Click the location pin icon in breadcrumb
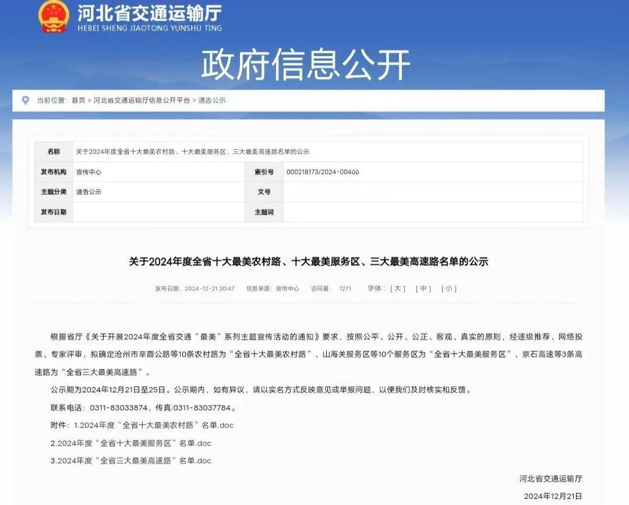The width and height of the screenshot is (629, 505). (x=25, y=100)
